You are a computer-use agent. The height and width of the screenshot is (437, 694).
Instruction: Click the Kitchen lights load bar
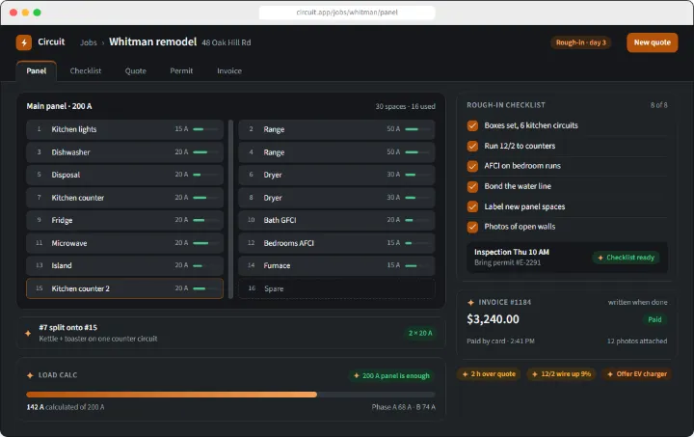[205, 129]
